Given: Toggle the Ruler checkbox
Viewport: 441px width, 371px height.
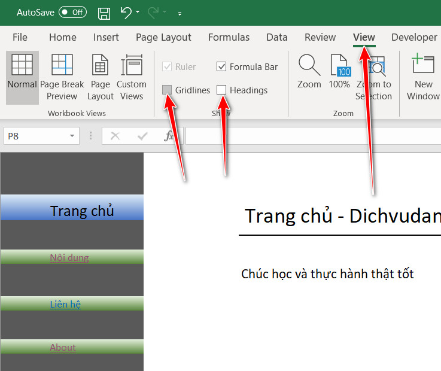Looking at the screenshot, I should click(x=167, y=66).
